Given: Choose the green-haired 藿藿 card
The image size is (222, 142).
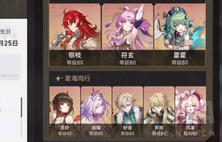Looking at the screenshot, I should pyautogui.click(x=180, y=35).
